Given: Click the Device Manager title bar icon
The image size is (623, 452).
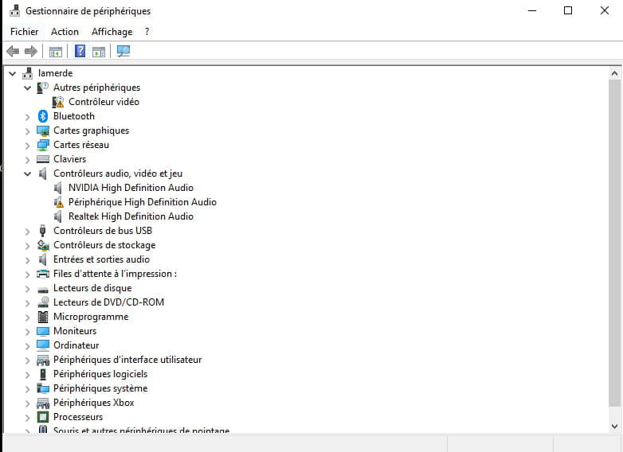Looking at the screenshot, I should [14, 10].
